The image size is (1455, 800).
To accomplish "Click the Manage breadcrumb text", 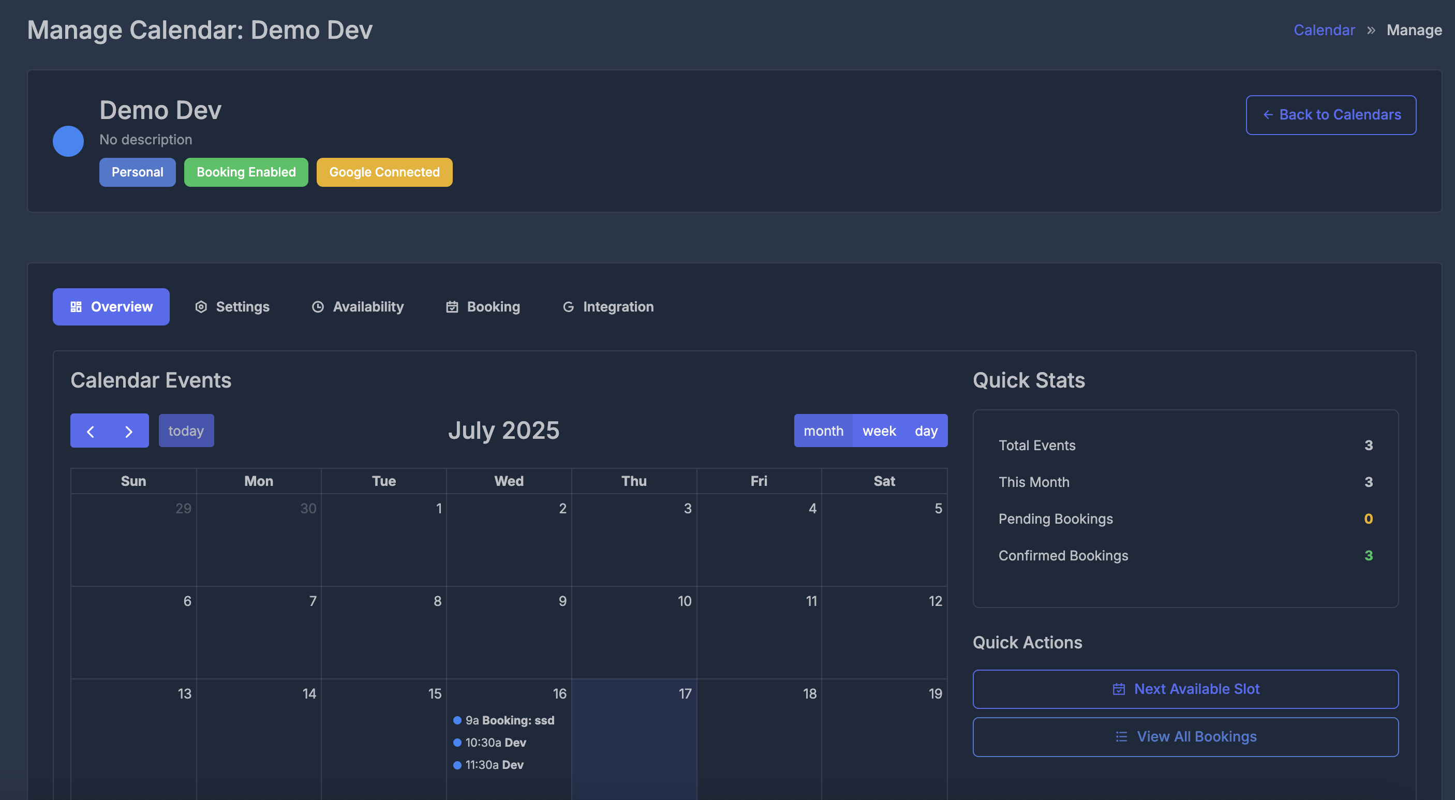I will [x=1414, y=30].
